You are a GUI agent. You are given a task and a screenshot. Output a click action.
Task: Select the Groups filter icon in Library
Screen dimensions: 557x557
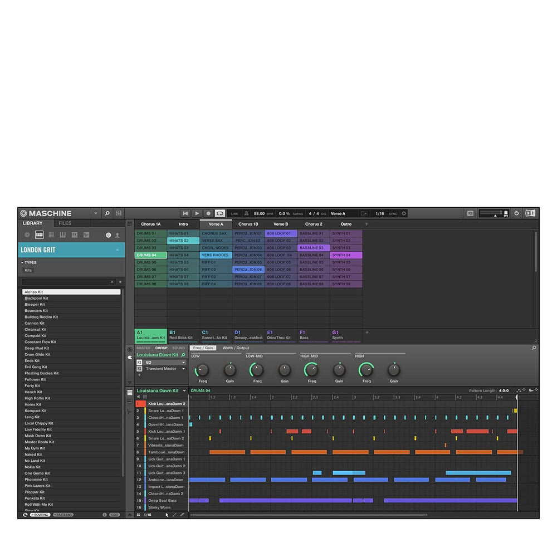tap(39, 235)
